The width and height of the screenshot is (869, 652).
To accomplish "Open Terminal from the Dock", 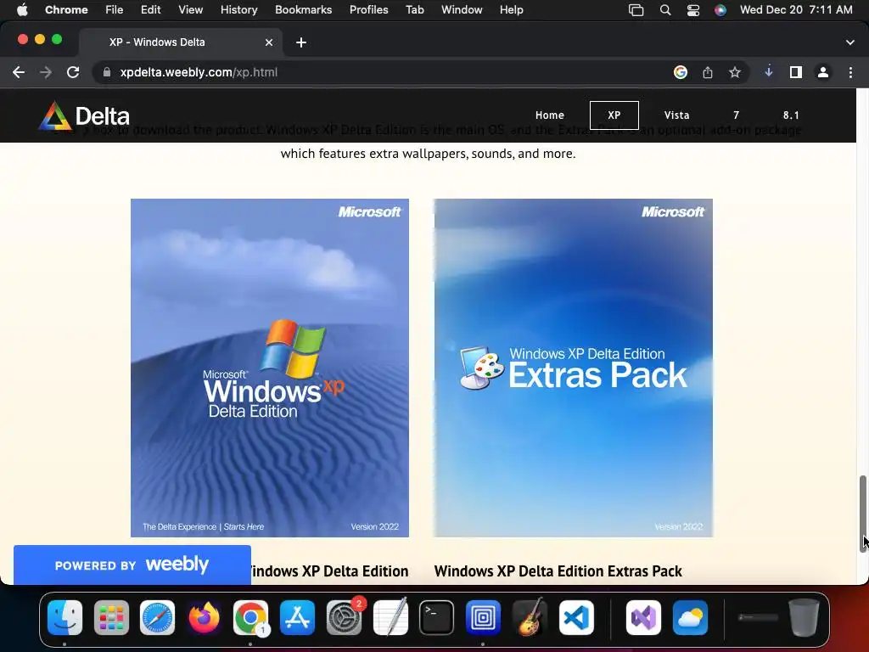I will [x=437, y=617].
